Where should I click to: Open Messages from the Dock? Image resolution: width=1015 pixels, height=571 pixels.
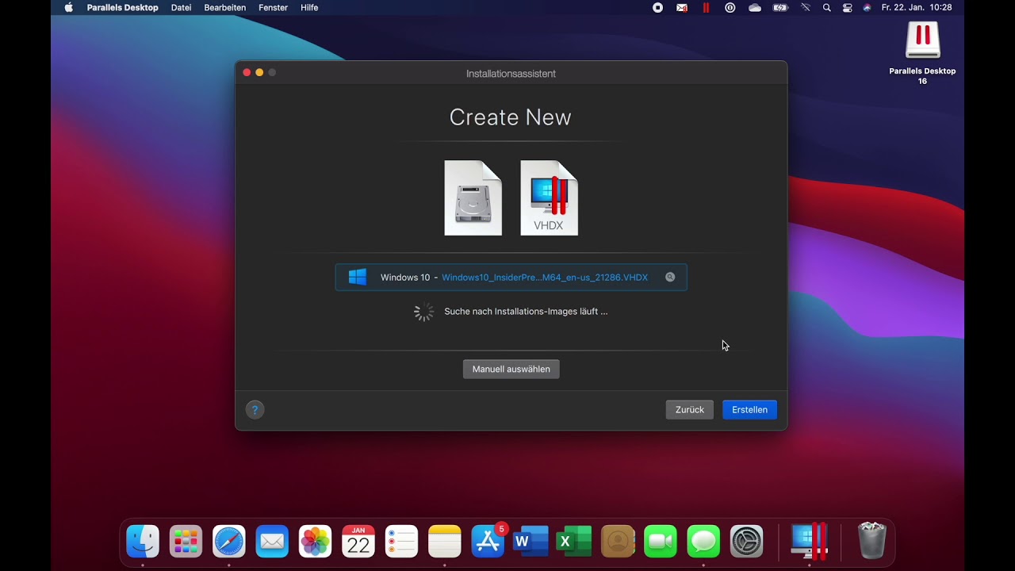click(x=703, y=542)
